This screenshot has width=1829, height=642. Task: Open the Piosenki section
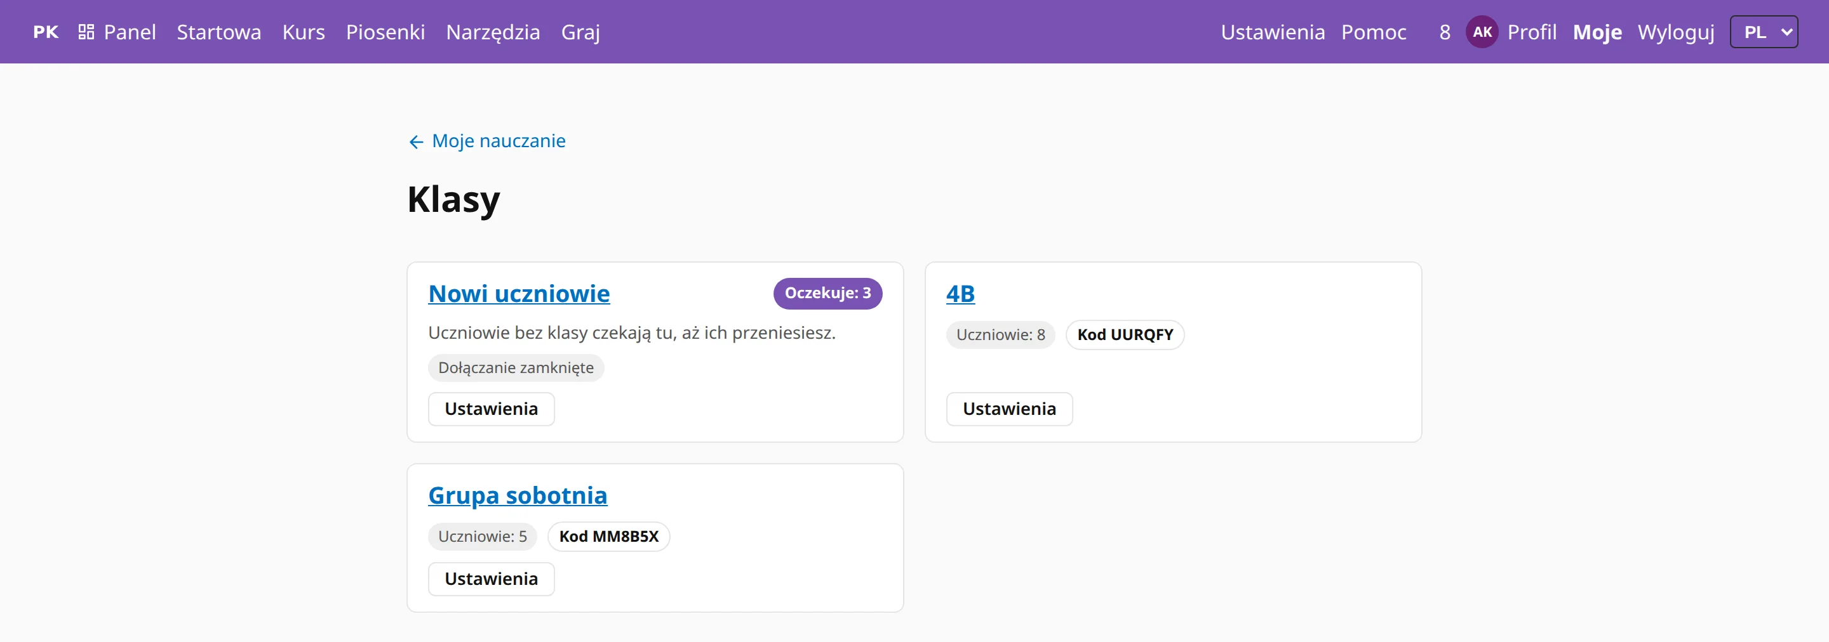385,32
